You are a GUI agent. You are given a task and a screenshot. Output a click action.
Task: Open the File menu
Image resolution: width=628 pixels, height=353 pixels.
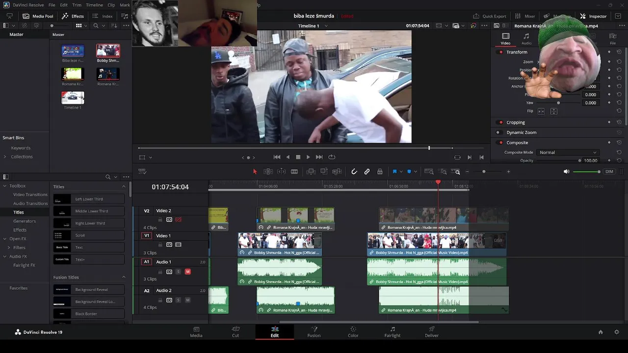click(52, 5)
